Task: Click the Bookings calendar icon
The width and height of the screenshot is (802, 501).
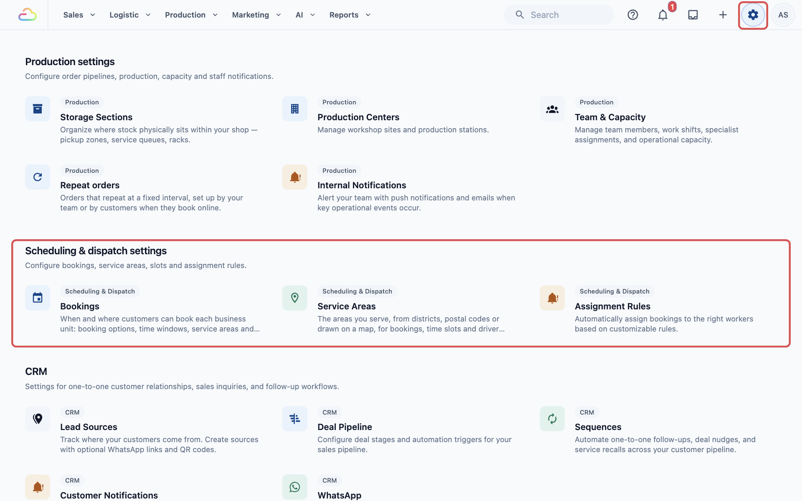Action: click(38, 298)
